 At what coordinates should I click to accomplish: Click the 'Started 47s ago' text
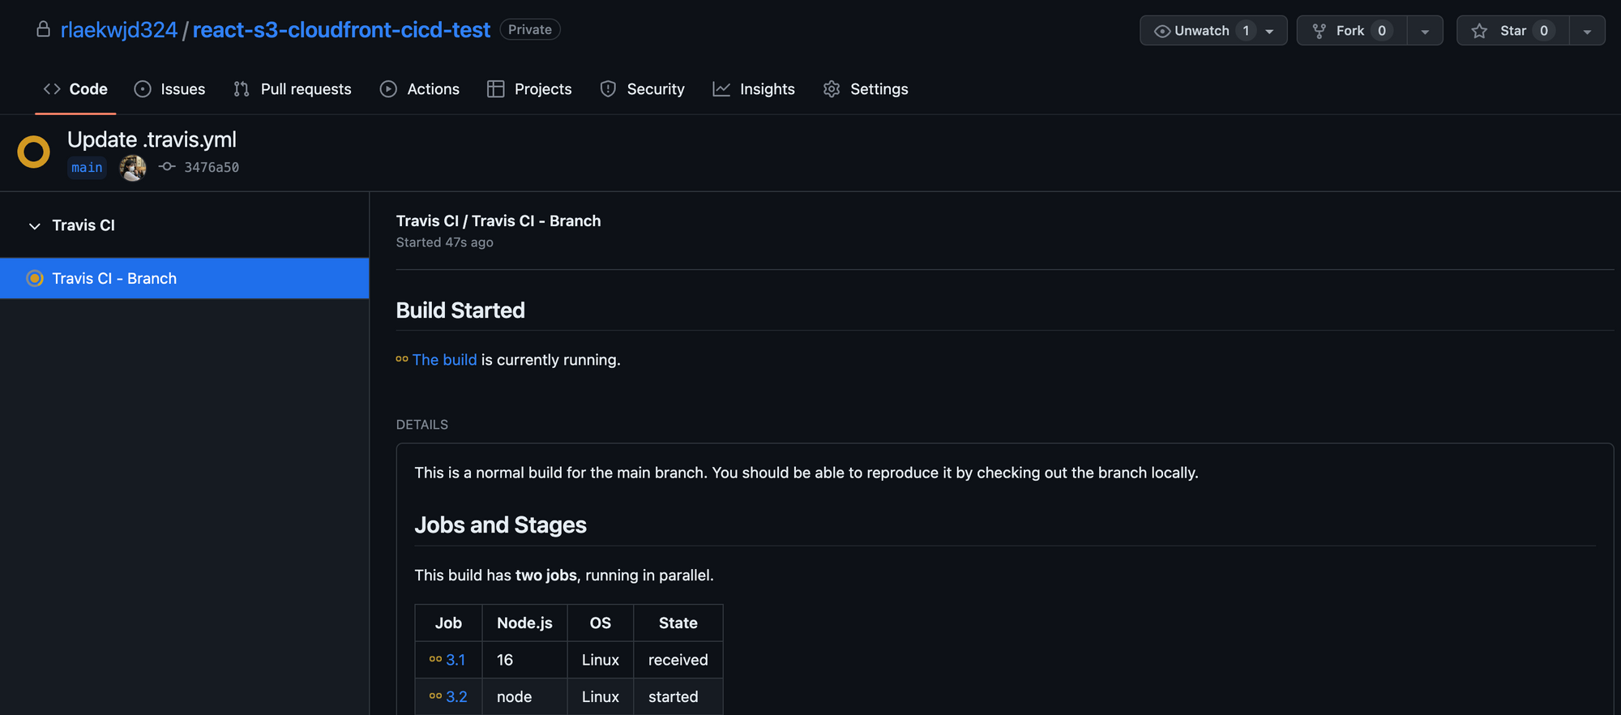pos(444,242)
